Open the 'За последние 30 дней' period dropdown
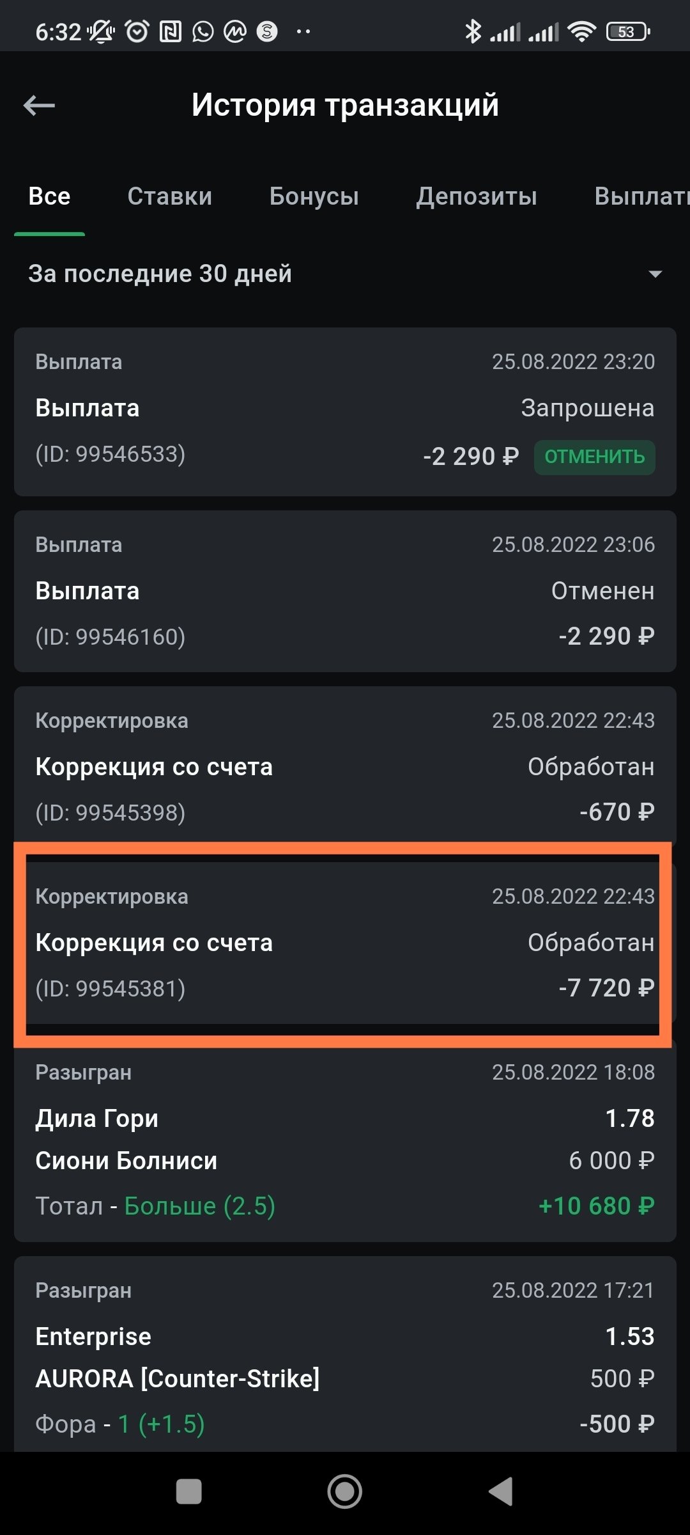This screenshot has height=1535, width=690. (160, 274)
